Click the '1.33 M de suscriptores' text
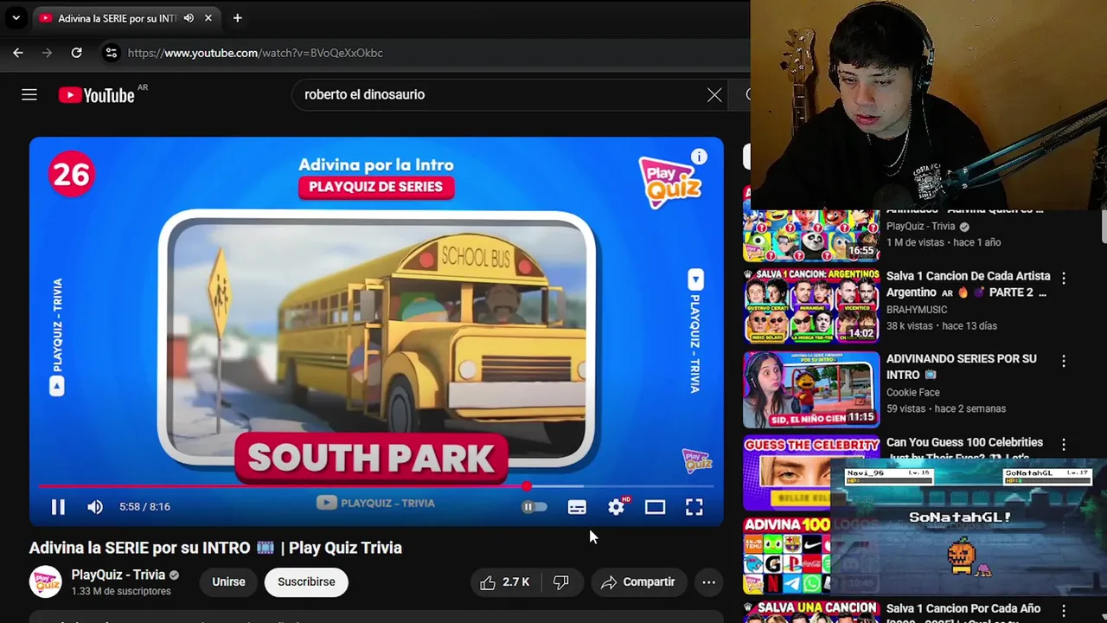The image size is (1107, 623). (121, 592)
